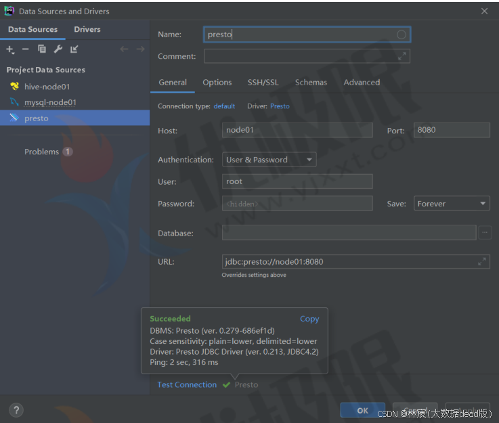Click the Test Connection link
This screenshot has width=499, height=423.
click(187, 385)
